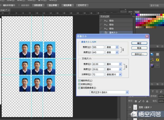
Task: Apply the dark gray style preset
Action: click(158, 66)
